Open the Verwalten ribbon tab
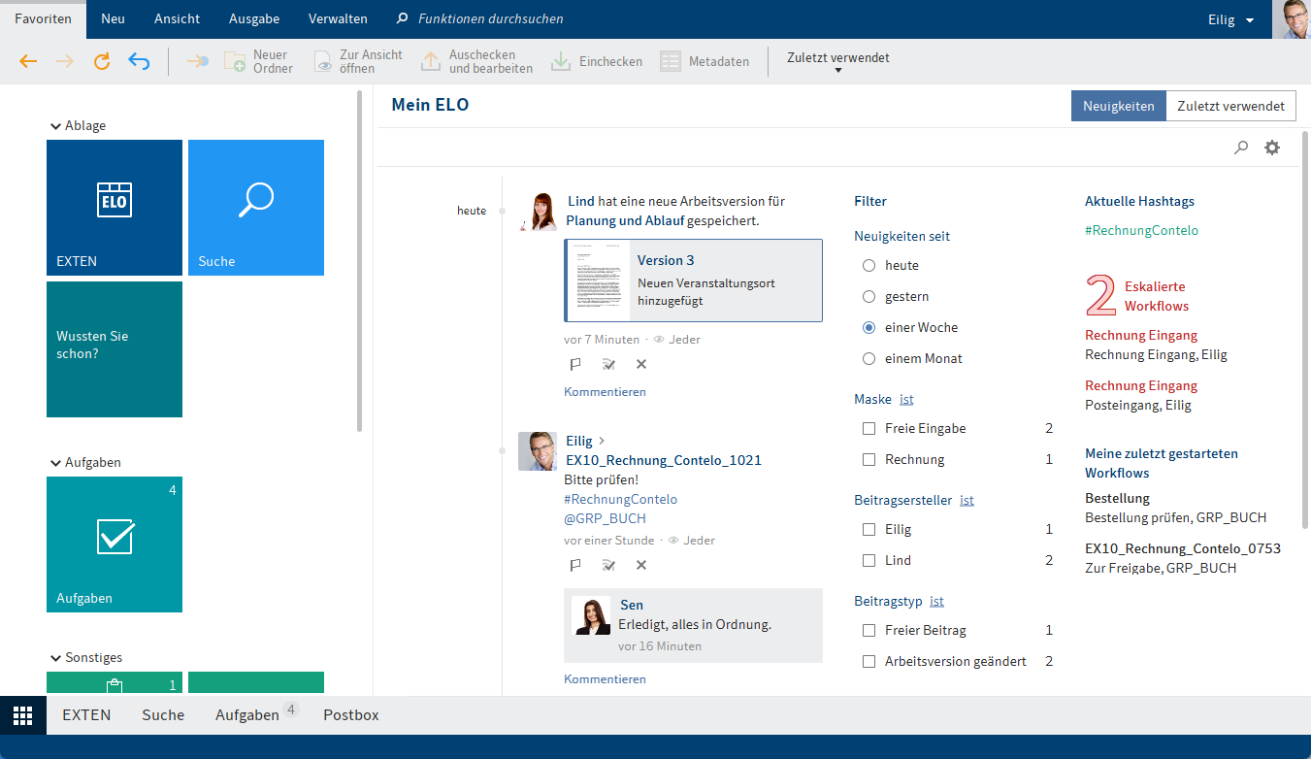1311x759 pixels. (x=338, y=19)
